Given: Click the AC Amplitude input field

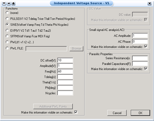Looking at the screenshot, I should tap(140, 36).
